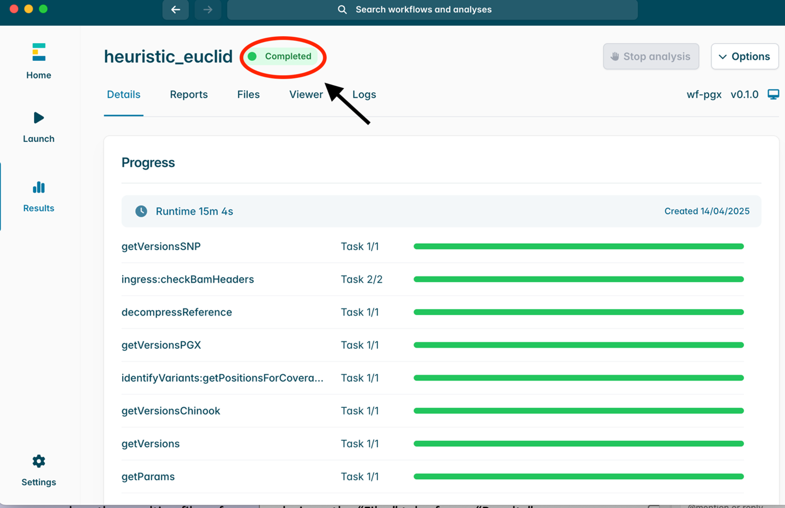Click the yellow macOS minimize window button
Screen dimensions: 785x508
click(x=29, y=9)
